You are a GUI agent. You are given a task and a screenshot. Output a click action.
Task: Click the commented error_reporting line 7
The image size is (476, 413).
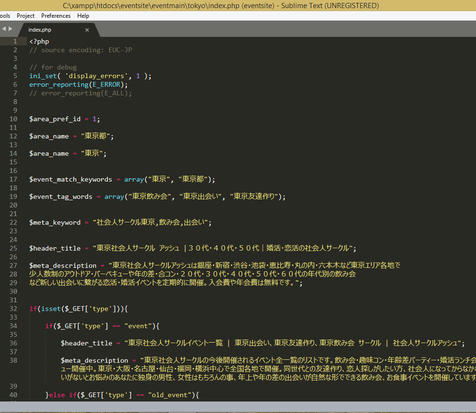(80, 93)
